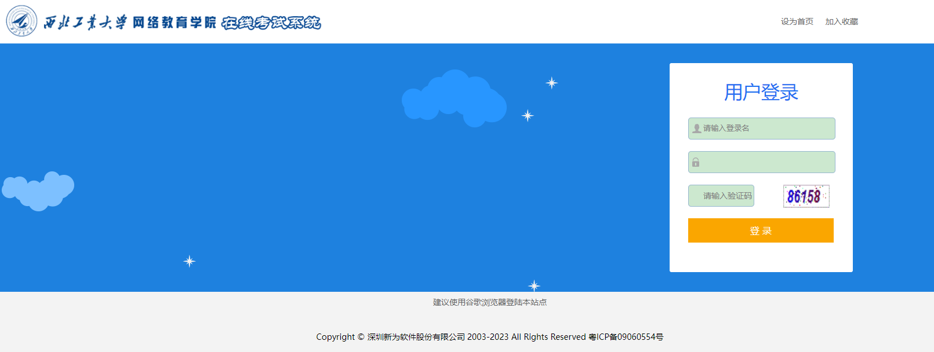
Task: Click the 用户登录 heading
Action: pyautogui.click(x=761, y=92)
